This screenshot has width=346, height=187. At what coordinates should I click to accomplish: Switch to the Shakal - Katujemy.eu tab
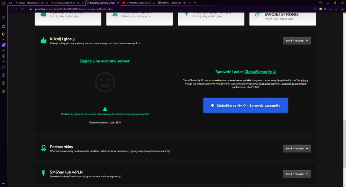point(31,3)
